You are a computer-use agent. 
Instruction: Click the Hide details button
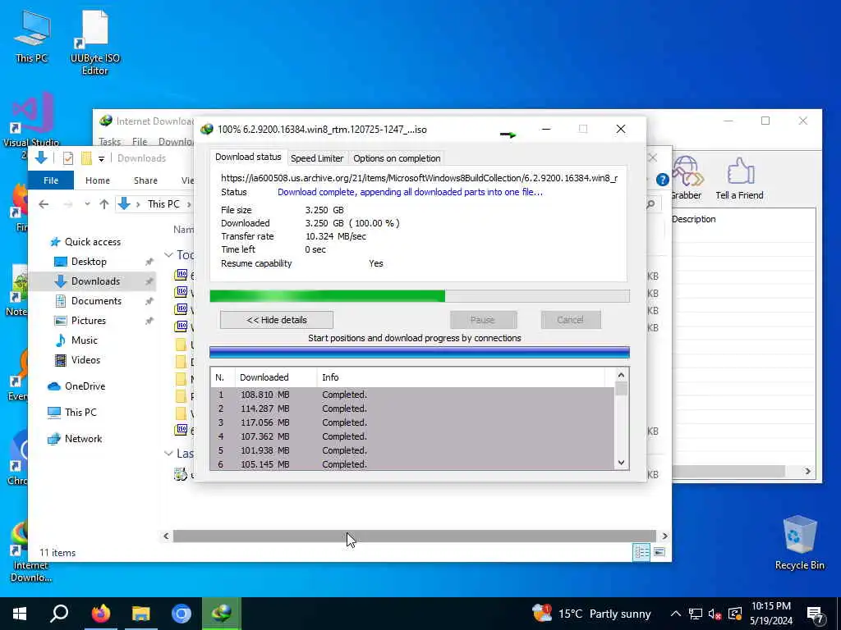coord(277,320)
